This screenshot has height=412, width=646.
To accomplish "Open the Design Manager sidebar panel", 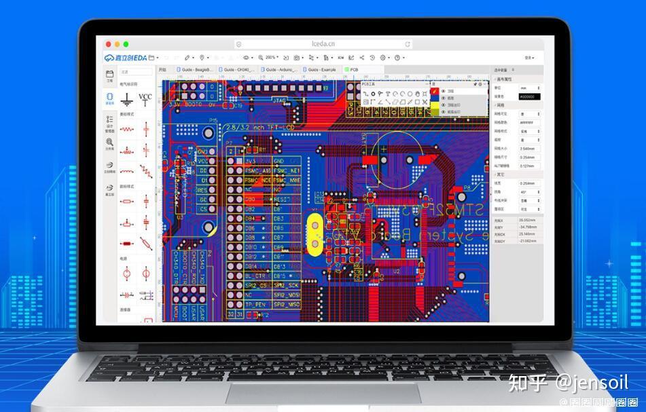I will pos(109,124).
